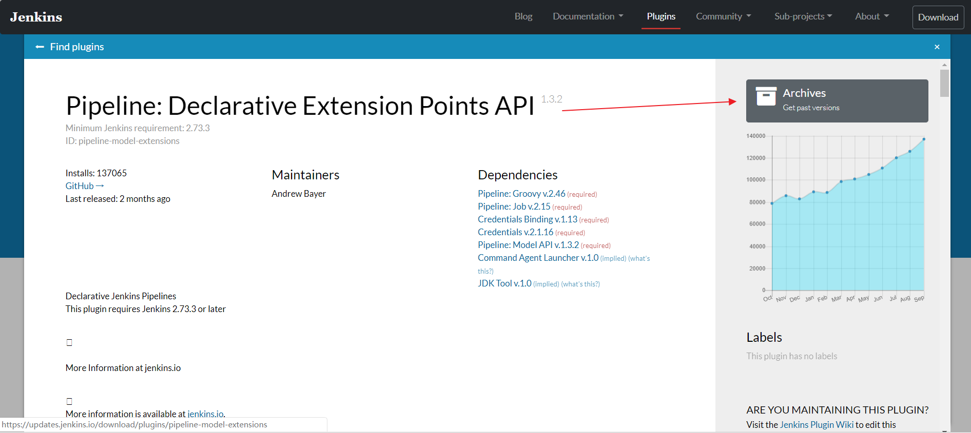Screen dimensions: 971x433
Task: Open the Jenkins logo home link
Action: click(36, 17)
